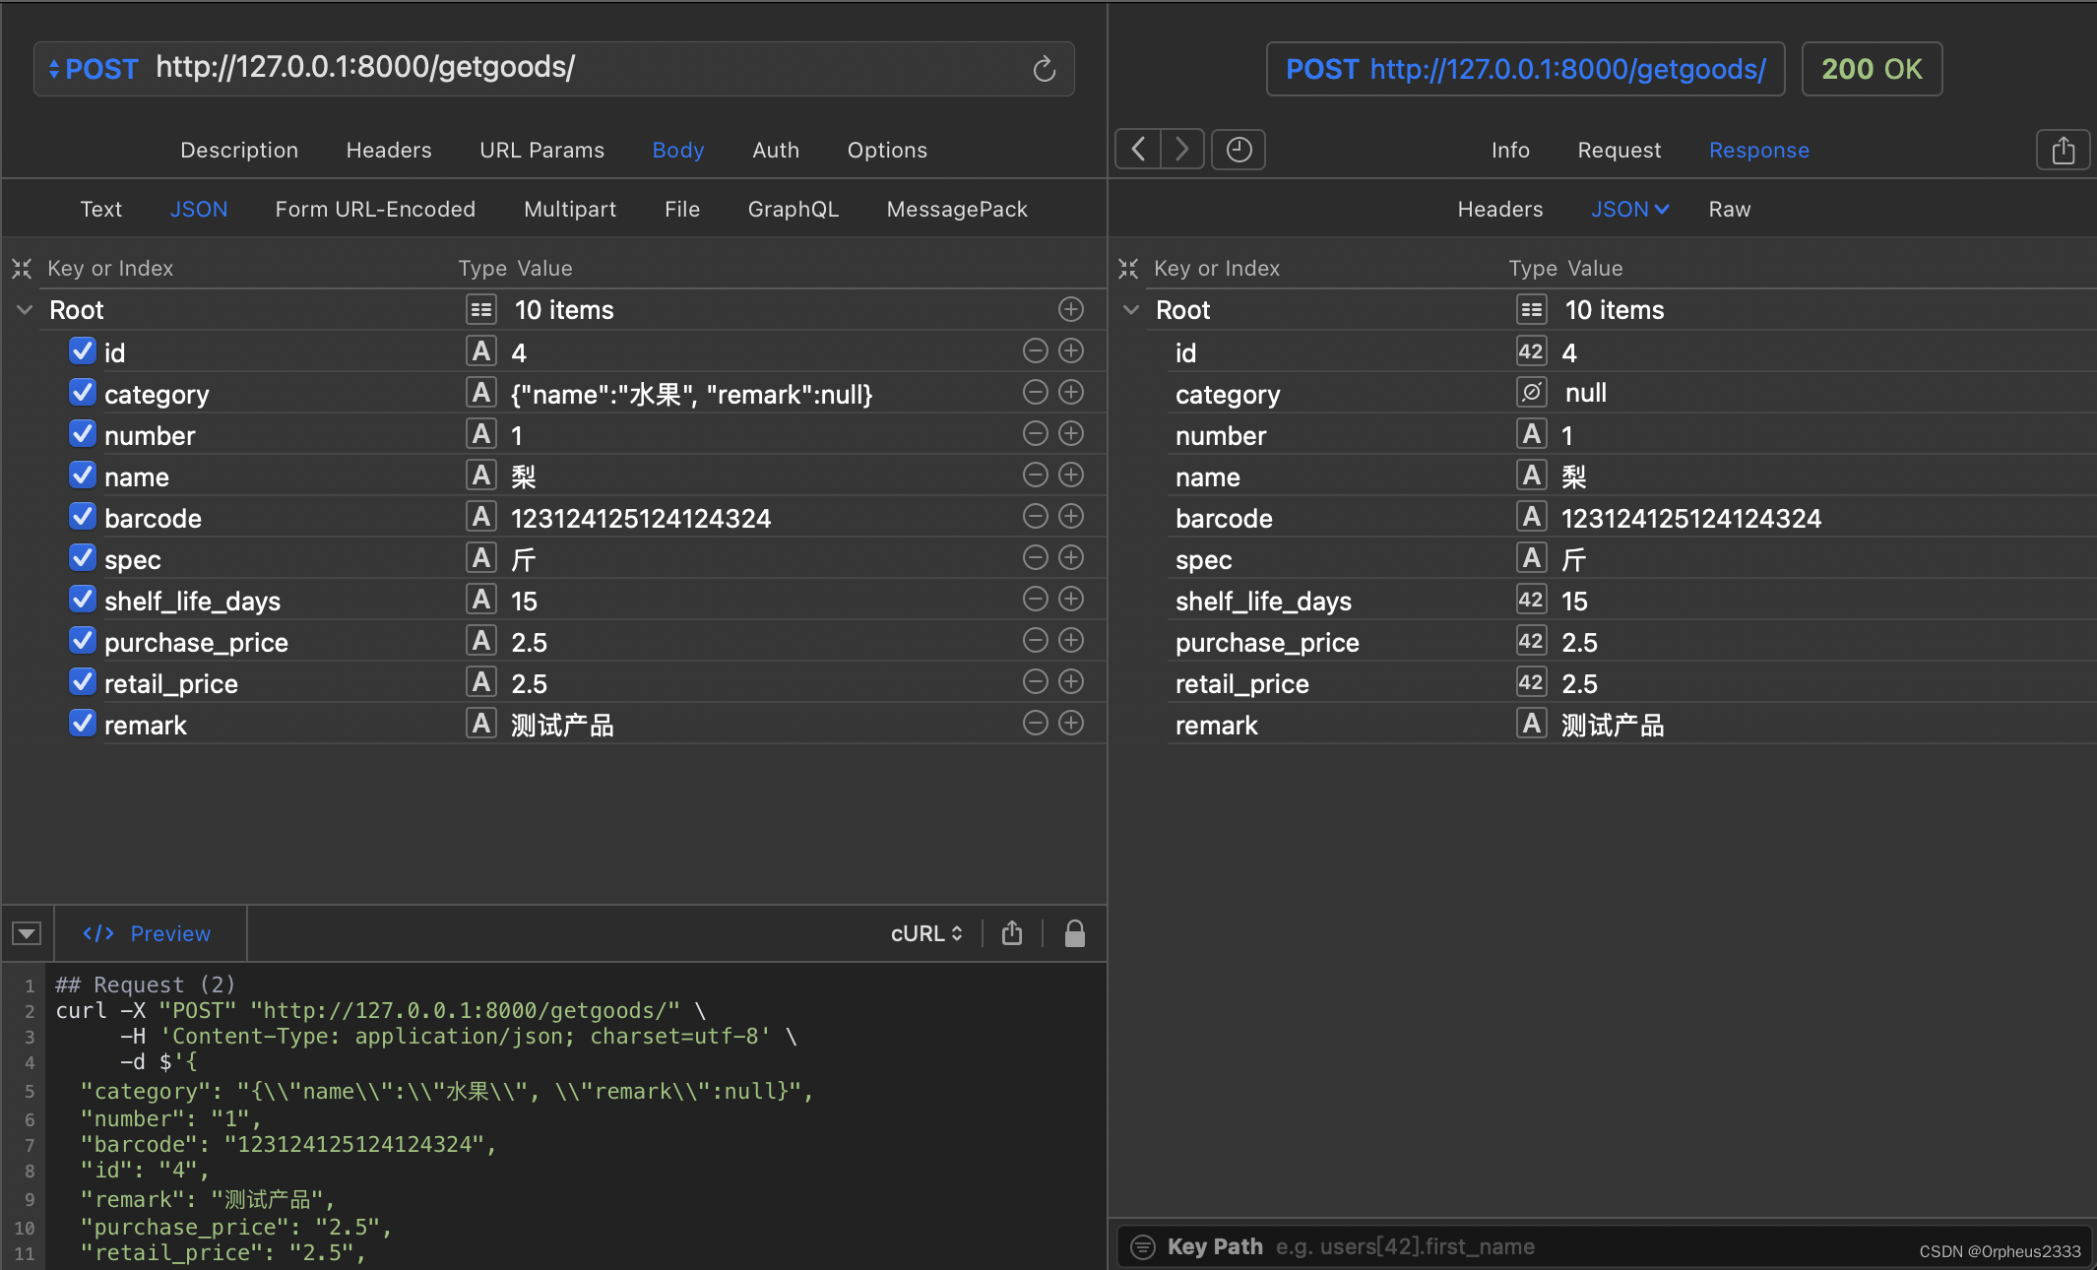
Task: Click the 200 OK status button
Action: tap(1871, 69)
